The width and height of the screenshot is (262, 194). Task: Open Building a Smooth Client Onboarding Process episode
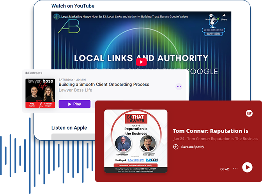click(x=104, y=84)
